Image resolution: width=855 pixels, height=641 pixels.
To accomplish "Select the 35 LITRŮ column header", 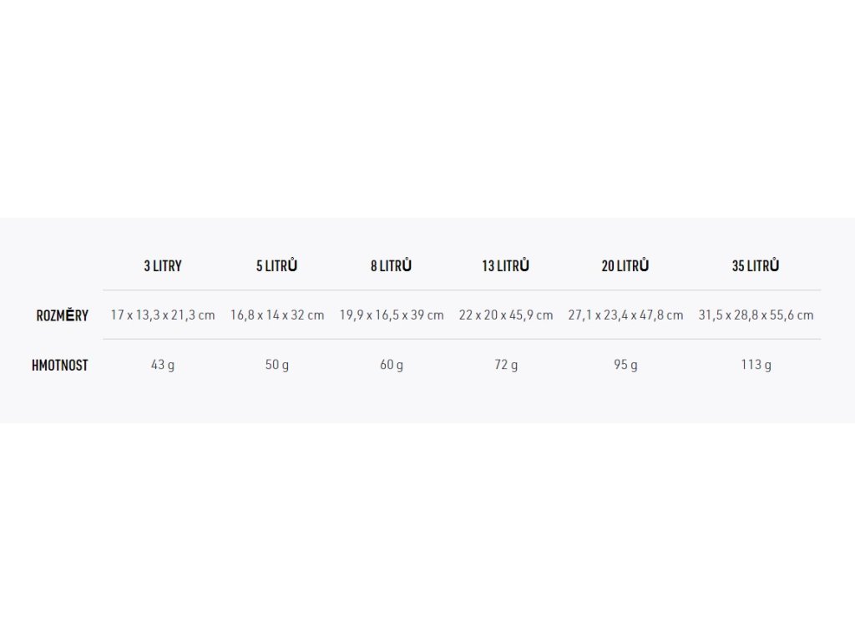I will click(x=755, y=265).
